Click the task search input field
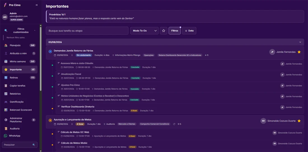Image resolution: width=308 pixels, height=152 pixels. (x=87, y=31)
